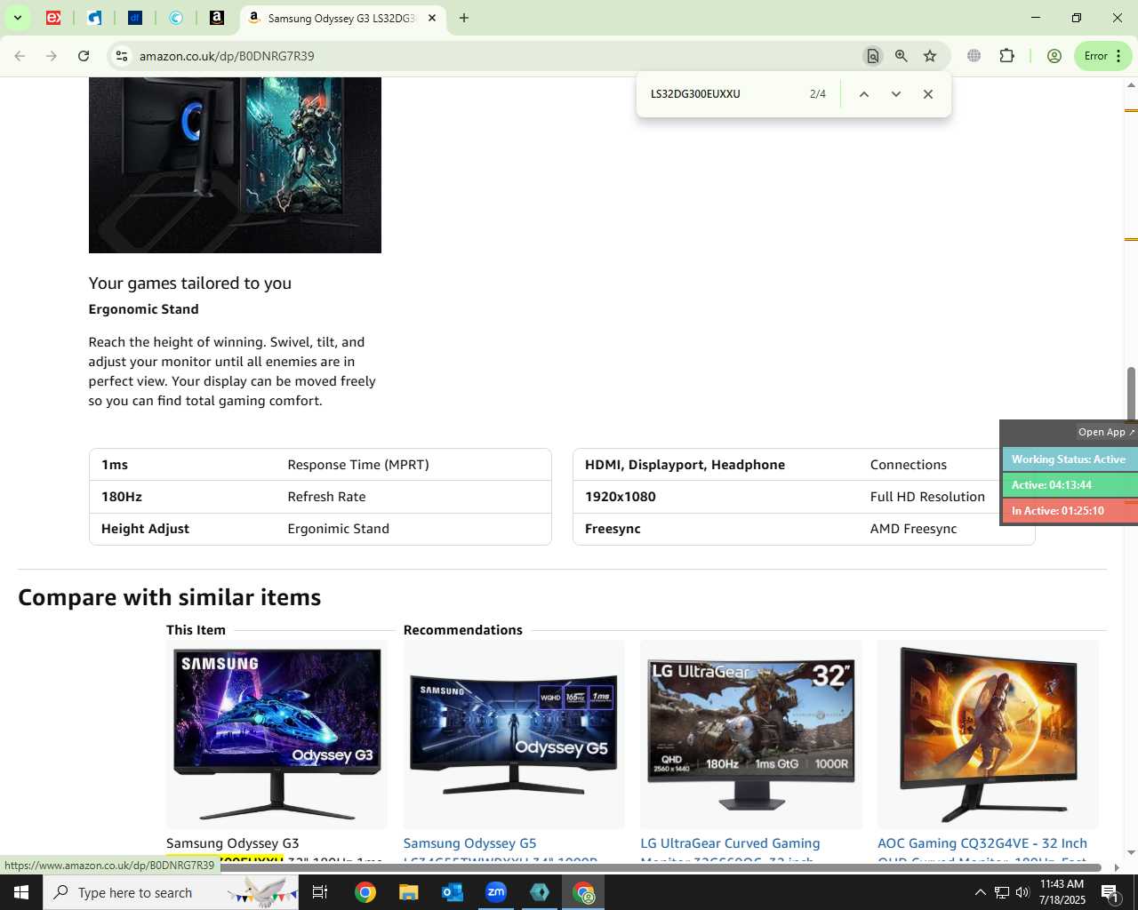Click the '180Hz' refresh rate cell
Image resolution: width=1138 pixels, height=910 pixels.
122,497
